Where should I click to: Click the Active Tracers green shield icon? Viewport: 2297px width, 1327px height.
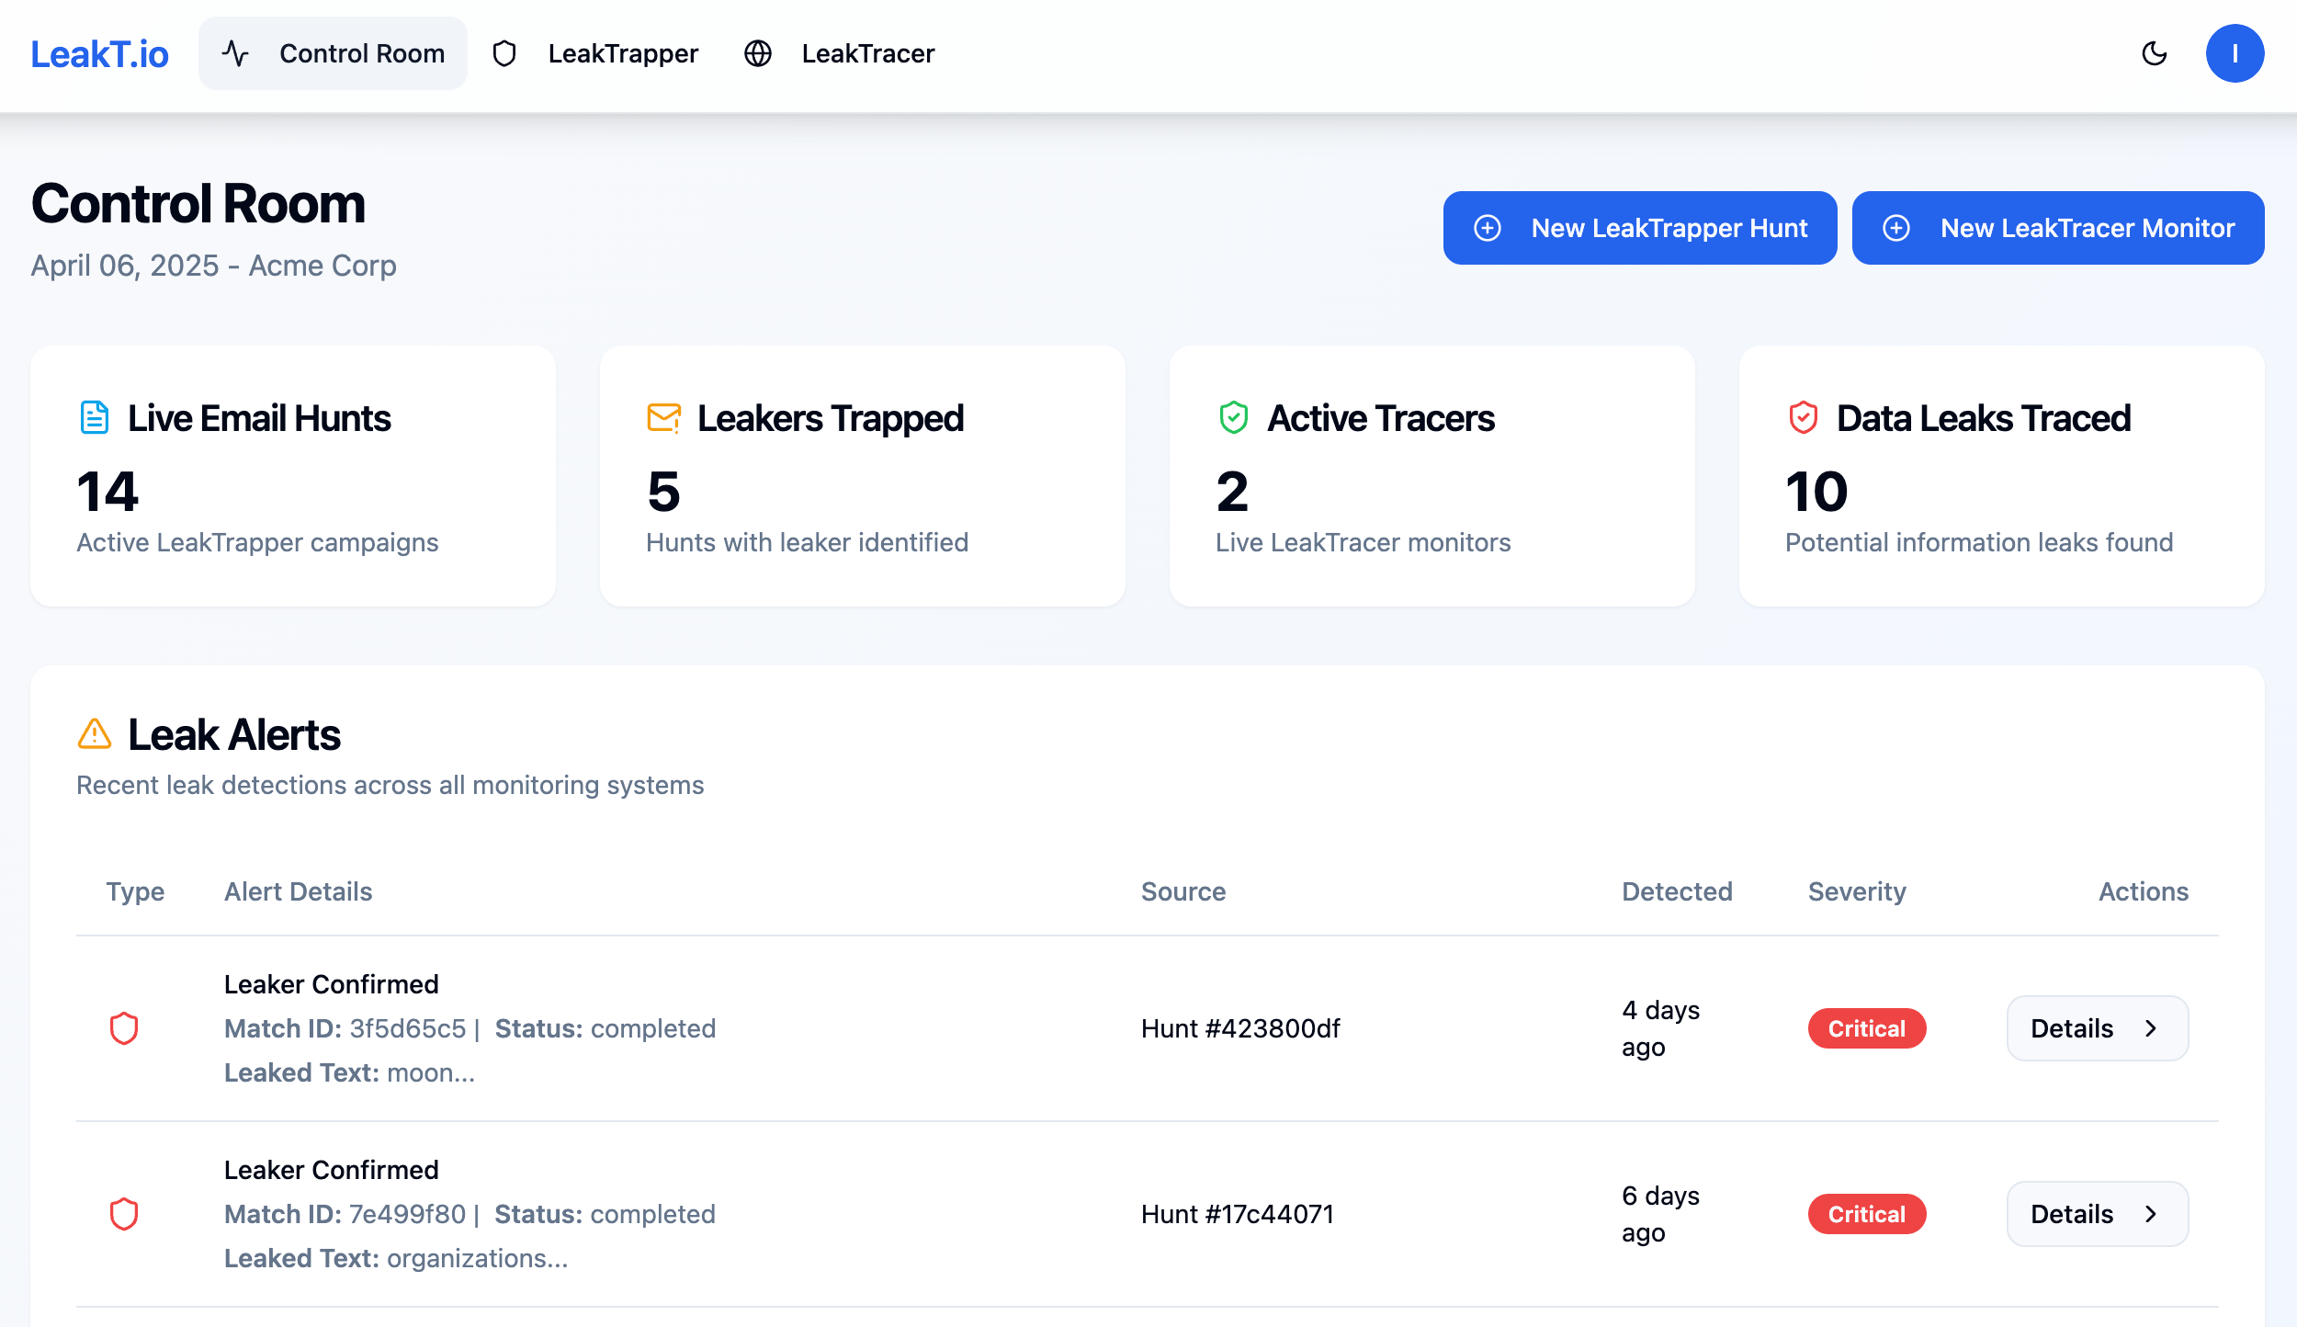[1233, 418]
